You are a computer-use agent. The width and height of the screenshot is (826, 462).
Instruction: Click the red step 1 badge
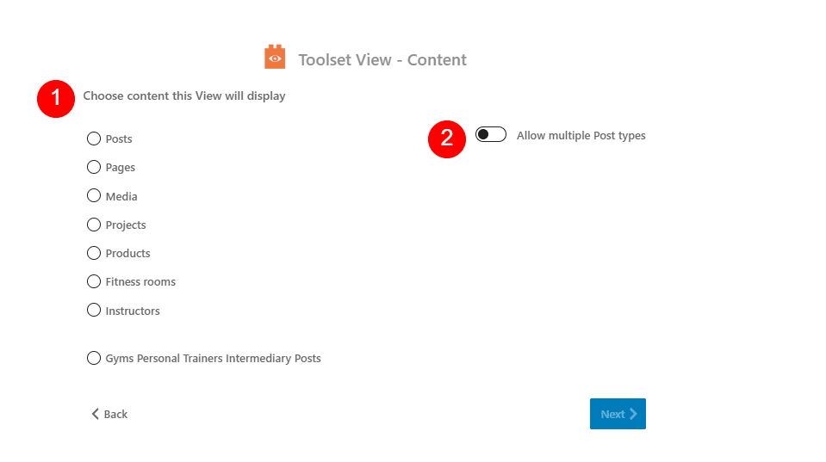[56, 98]
